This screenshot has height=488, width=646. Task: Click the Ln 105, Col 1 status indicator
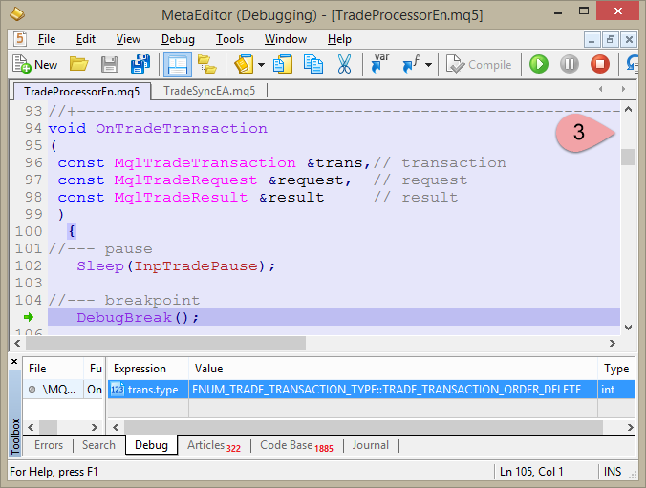531,472
